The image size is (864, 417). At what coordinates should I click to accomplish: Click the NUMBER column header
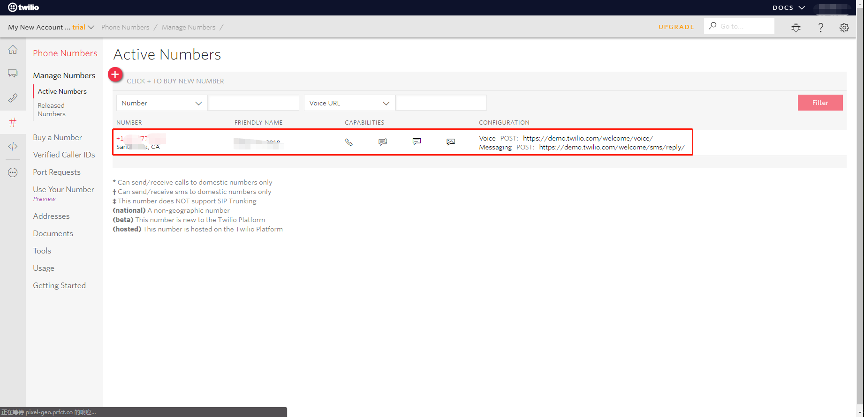point(129,123)
